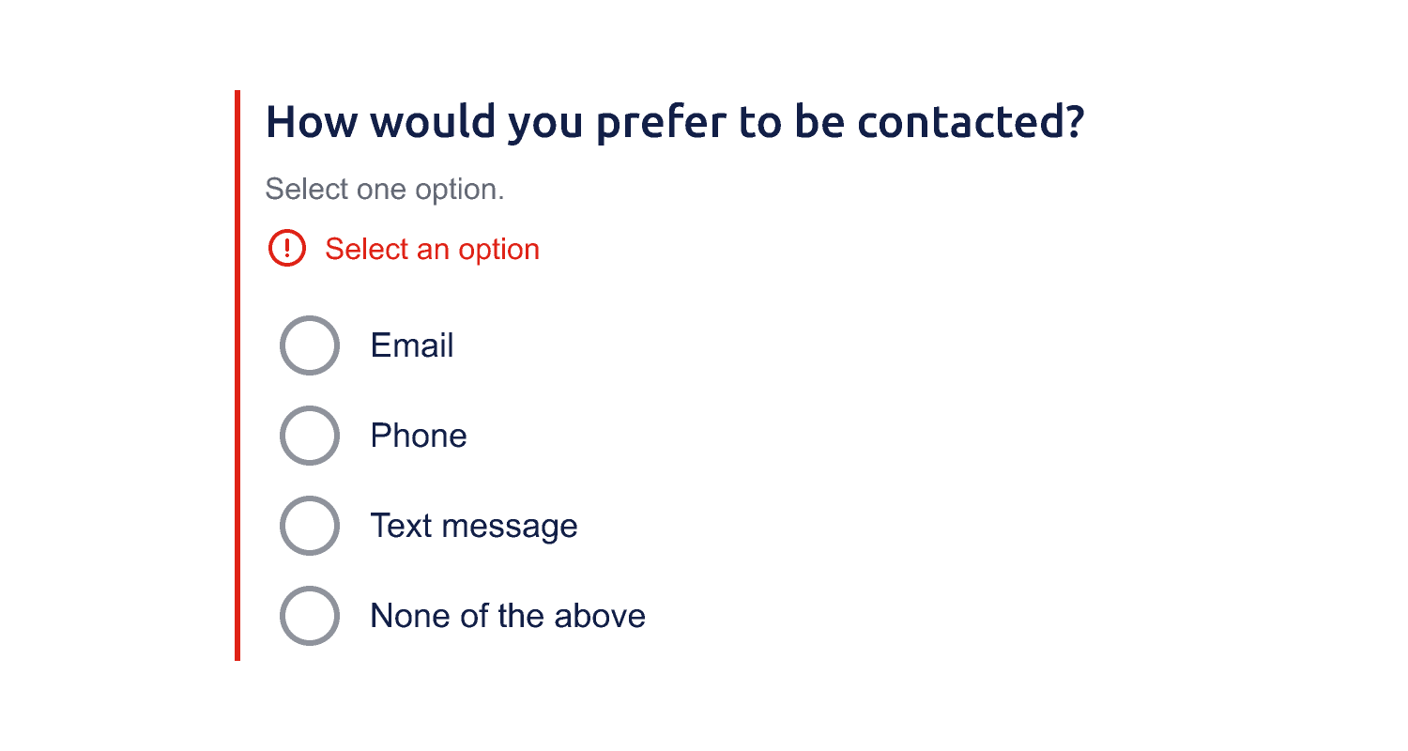Click the grey "Select one option." hint text
Viewport: 1408px width, 751px height.
tap(385, 189)
